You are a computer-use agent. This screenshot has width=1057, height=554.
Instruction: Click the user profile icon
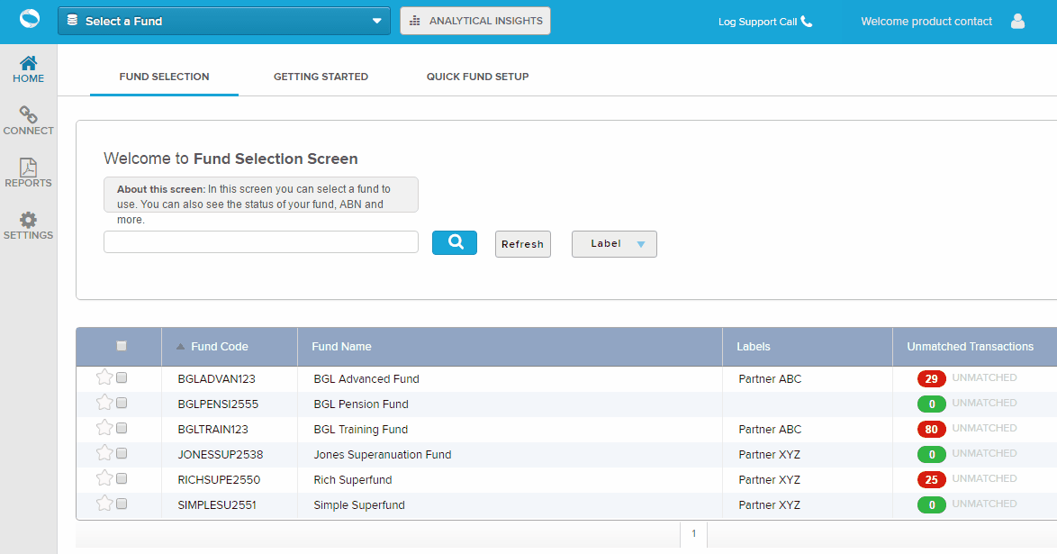(x=1017, y=22)
